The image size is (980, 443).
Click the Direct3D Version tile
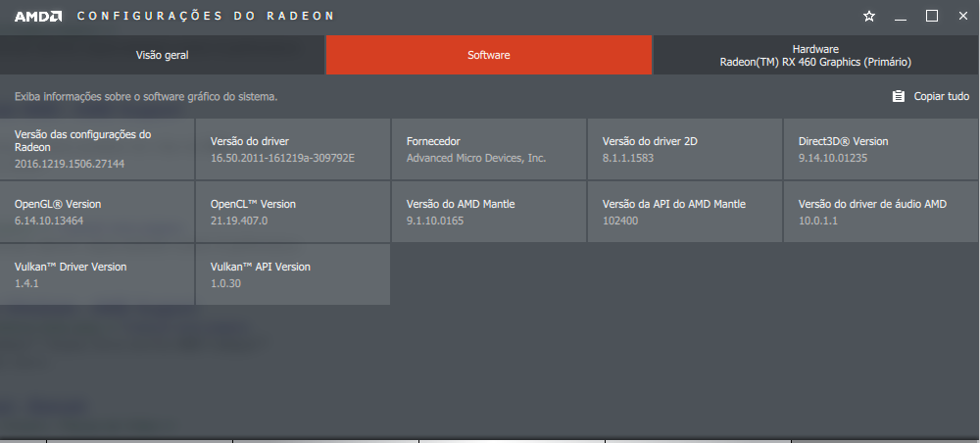882,149
